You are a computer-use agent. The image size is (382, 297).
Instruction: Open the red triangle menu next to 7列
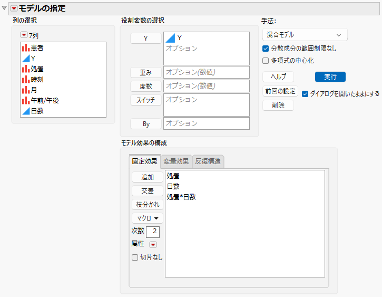24,35
